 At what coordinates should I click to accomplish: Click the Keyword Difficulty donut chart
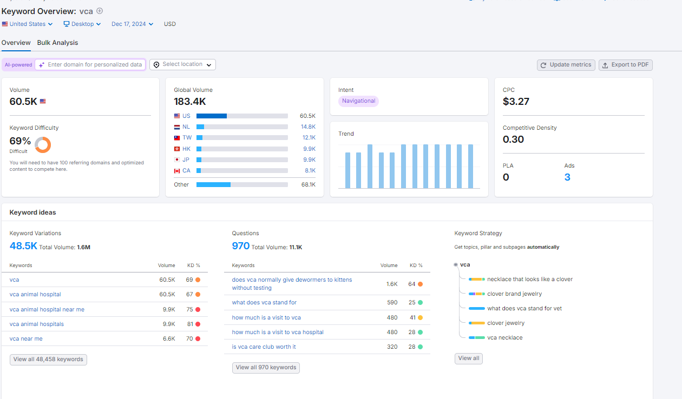pyautogui.click(x=43, y=144)
